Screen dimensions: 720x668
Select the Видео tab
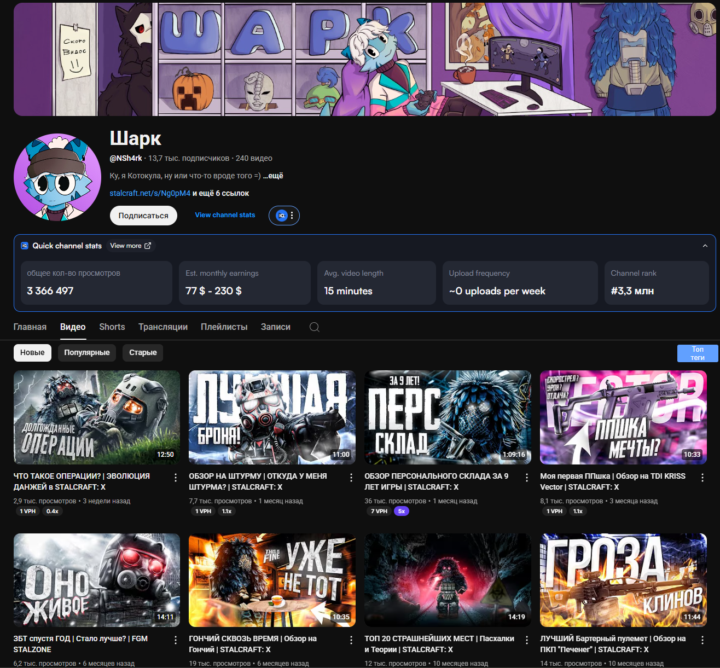point(73,327)
